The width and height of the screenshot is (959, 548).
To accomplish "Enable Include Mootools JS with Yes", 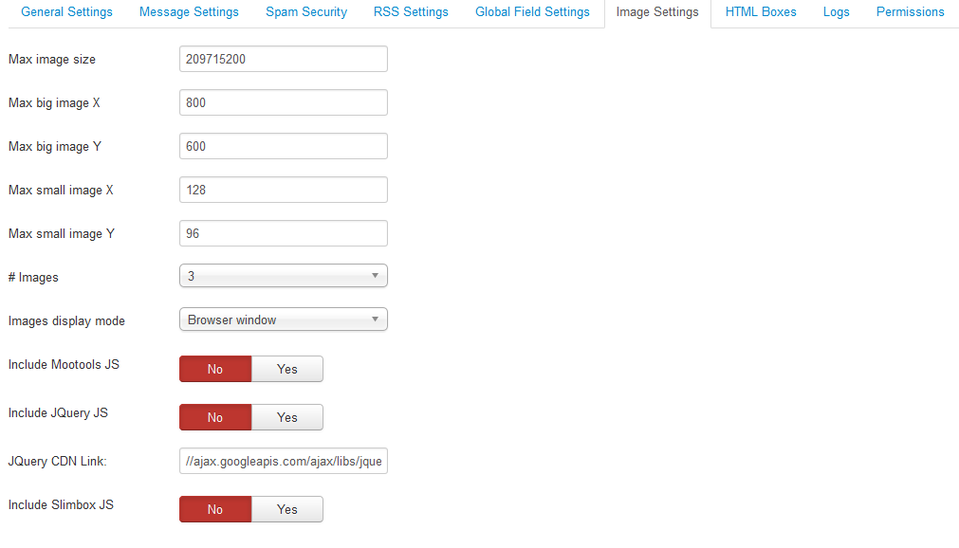I will coord(287,369).
